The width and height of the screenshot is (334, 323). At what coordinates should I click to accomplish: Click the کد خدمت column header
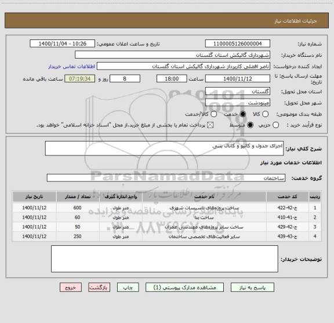coord(288,197)
